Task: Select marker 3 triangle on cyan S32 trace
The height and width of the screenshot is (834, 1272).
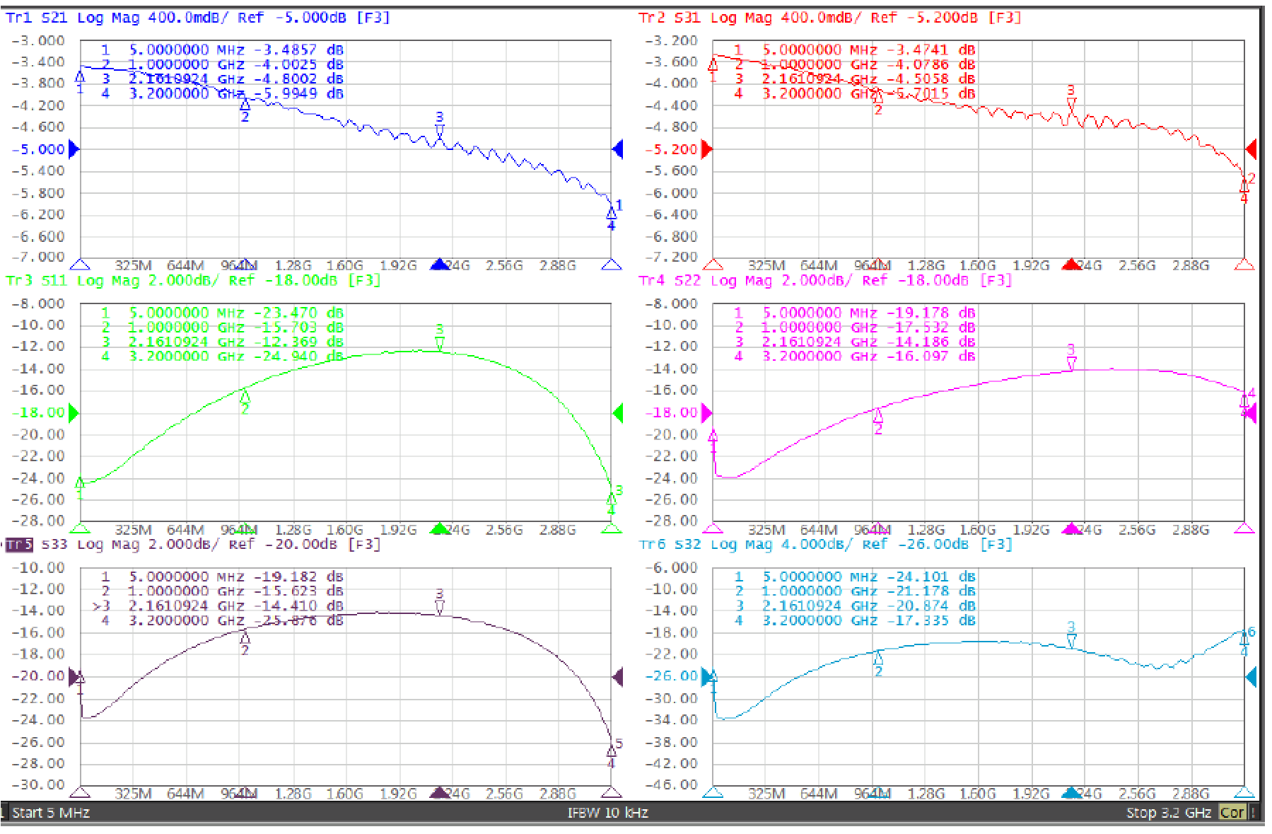Action: 1071,641
